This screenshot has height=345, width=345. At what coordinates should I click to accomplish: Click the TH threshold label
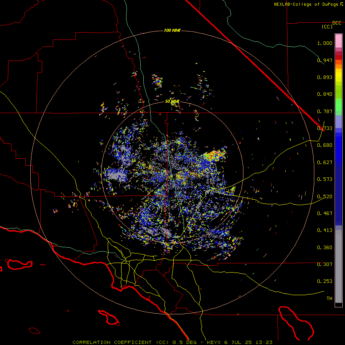tap(329, 299)
